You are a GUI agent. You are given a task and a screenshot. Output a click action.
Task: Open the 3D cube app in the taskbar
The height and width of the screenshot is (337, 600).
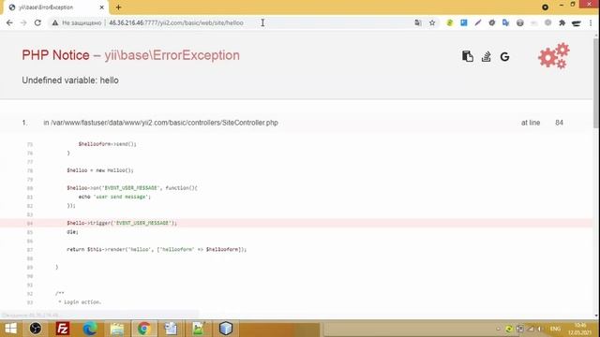click(226, 329)
